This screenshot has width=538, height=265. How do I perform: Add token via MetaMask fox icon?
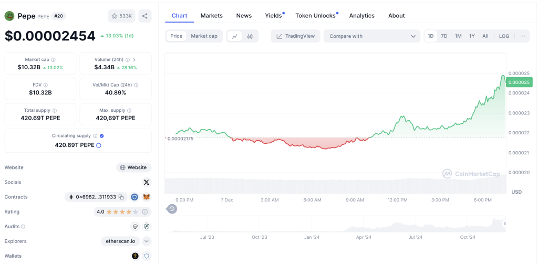pos(147,197)
